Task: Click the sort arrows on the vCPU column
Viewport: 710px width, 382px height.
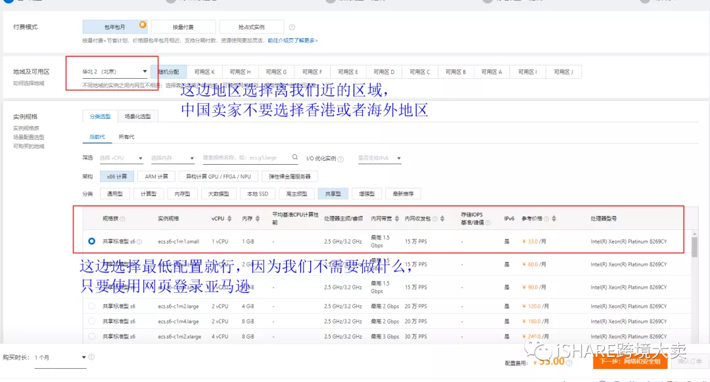Action: click(x=229, y=219)
